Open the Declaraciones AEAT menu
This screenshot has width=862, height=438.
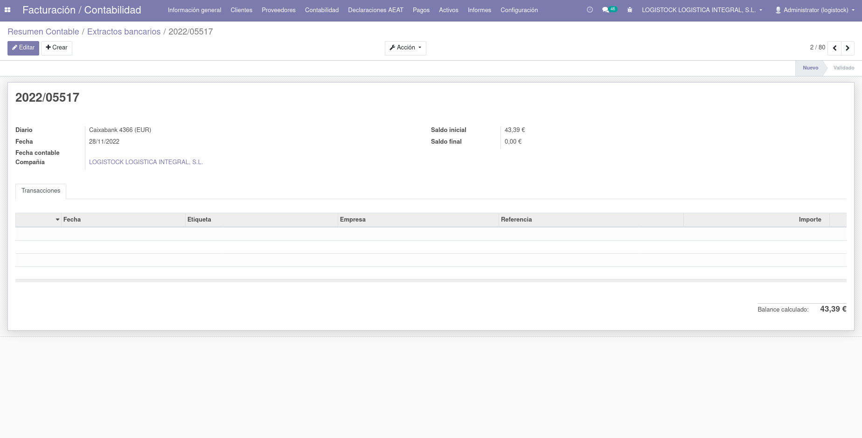375,10
